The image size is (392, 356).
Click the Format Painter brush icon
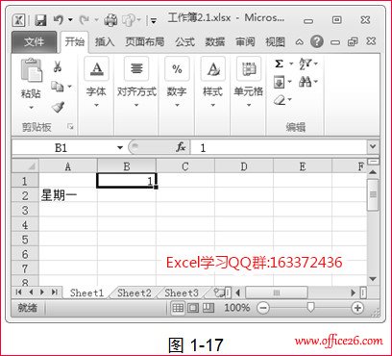tap(58, 107)
